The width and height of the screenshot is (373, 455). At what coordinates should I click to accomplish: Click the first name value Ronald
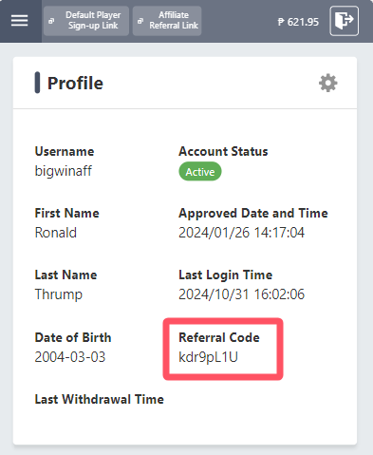click(56, 233)
